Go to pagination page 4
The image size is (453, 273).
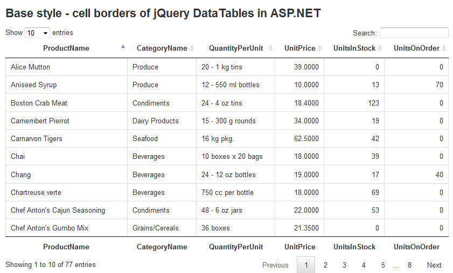[x=364, y=265]
